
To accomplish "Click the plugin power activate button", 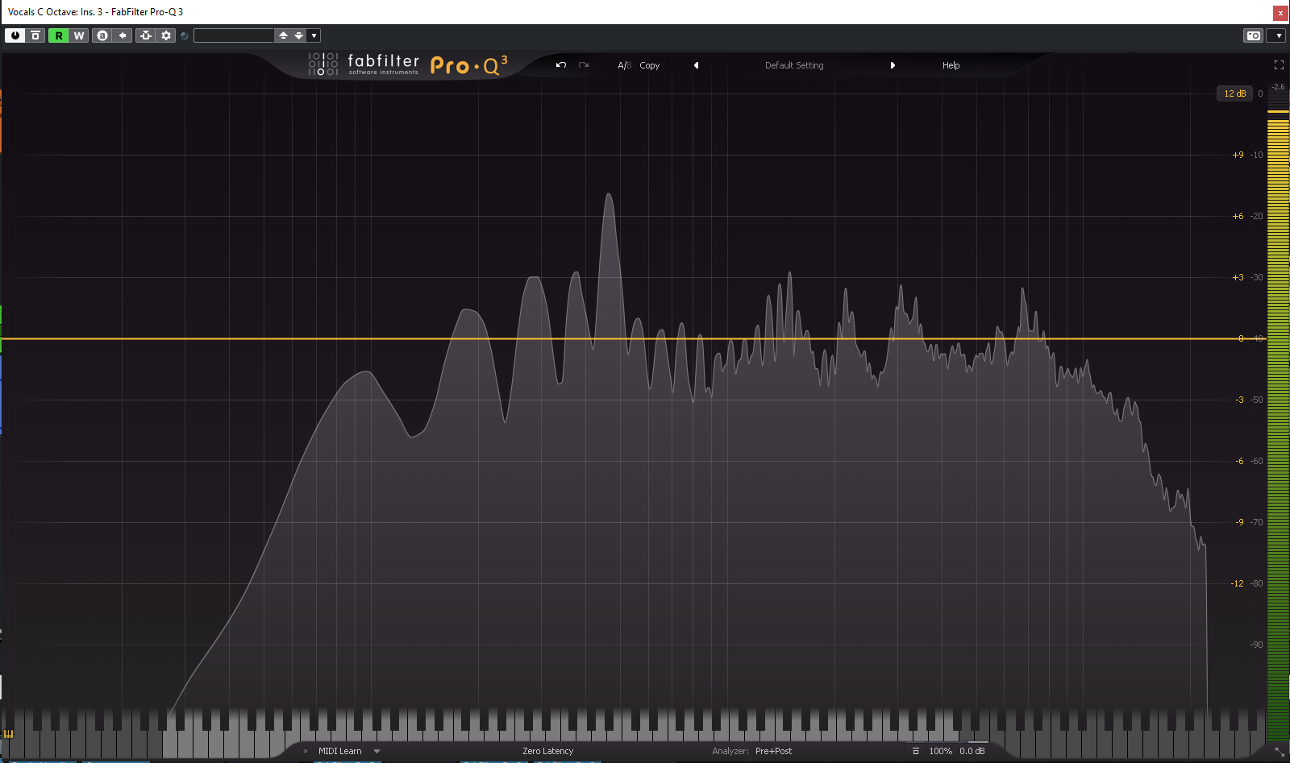I will pyautogui.click(x=15, y=35).
